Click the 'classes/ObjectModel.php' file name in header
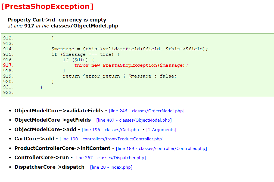 click(x=85, y=26)
